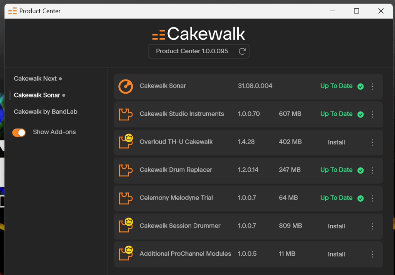Viewport: 395px width, 275px height.
Task: Click the 607 MB size value
Action: (x=290, y=114)
